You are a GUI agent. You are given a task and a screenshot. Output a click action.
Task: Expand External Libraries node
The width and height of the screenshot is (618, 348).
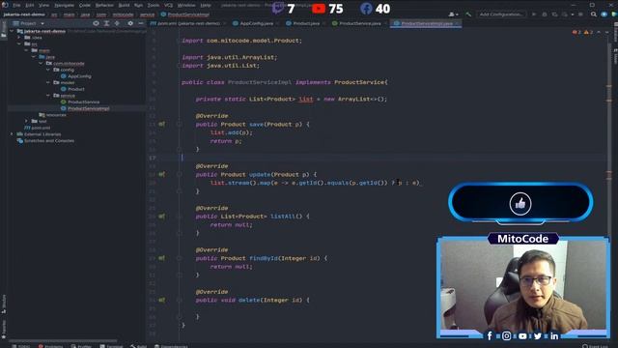click(x=12, y=134)
